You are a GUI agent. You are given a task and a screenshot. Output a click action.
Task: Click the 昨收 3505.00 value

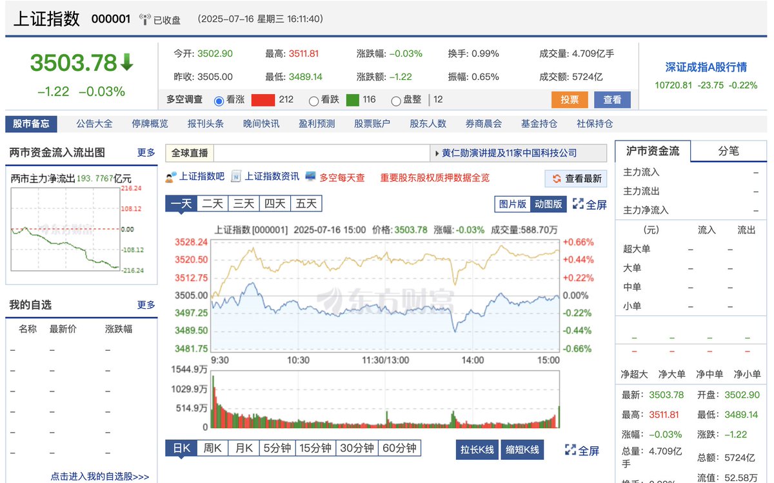tap(215, 77)
